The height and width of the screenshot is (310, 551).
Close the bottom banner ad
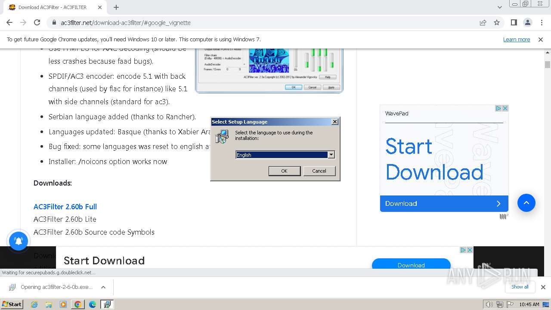coord(470,250)
